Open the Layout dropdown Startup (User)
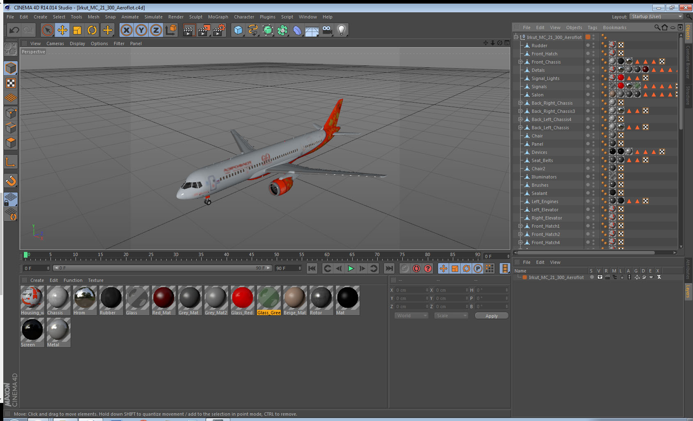693x421 pixels. pyautogui.click(x=657, y=16)
